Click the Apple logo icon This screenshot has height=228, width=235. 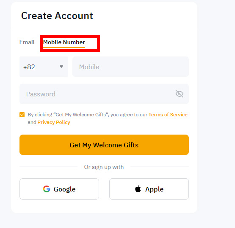pos(138,189)
